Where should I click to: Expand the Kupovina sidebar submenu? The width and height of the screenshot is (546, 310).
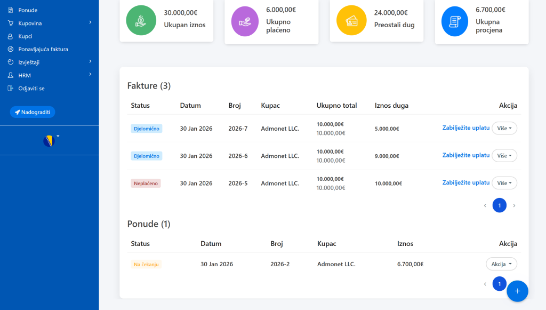(x=90, y=23)
